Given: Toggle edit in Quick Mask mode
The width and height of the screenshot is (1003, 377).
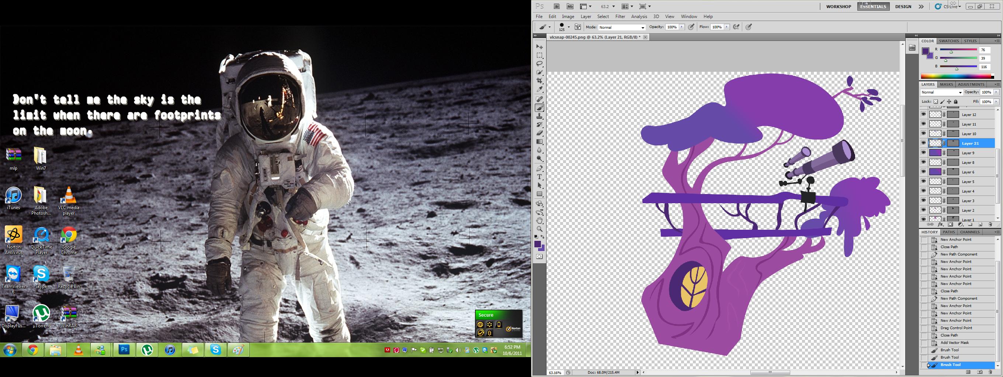Looking at the screenshot, I should 539,257.
